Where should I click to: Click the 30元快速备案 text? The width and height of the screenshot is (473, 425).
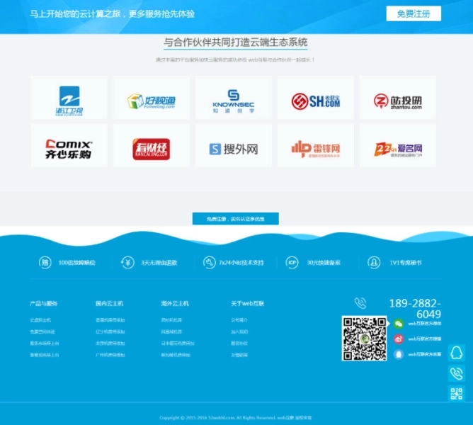tap(324, 263)
